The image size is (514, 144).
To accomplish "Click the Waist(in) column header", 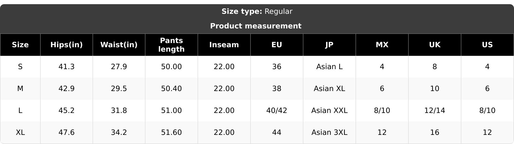I will pyautogui.click(x=119, y=45).
